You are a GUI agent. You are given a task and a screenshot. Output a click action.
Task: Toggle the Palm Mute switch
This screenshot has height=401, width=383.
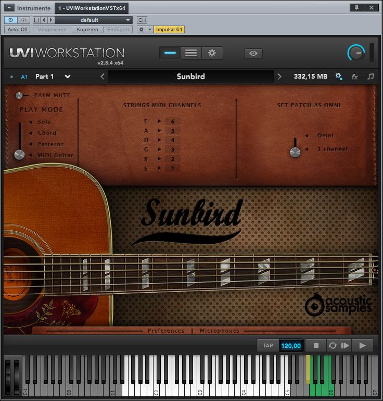pos(21,95)
